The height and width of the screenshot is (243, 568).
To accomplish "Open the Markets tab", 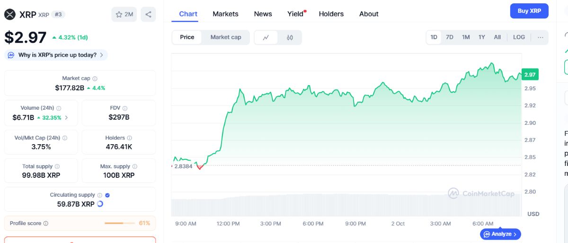I will click(225, 14).
